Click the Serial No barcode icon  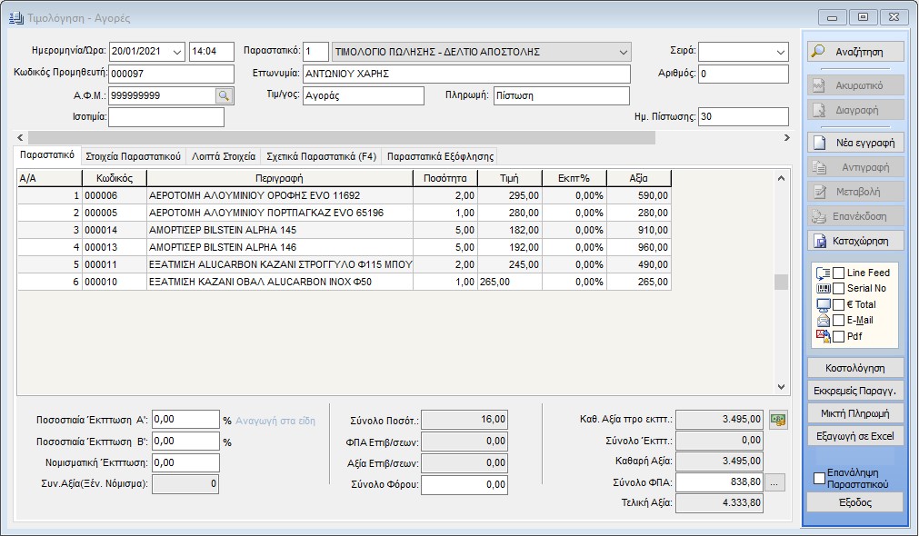pyautogui.click(x=823, y=289)
